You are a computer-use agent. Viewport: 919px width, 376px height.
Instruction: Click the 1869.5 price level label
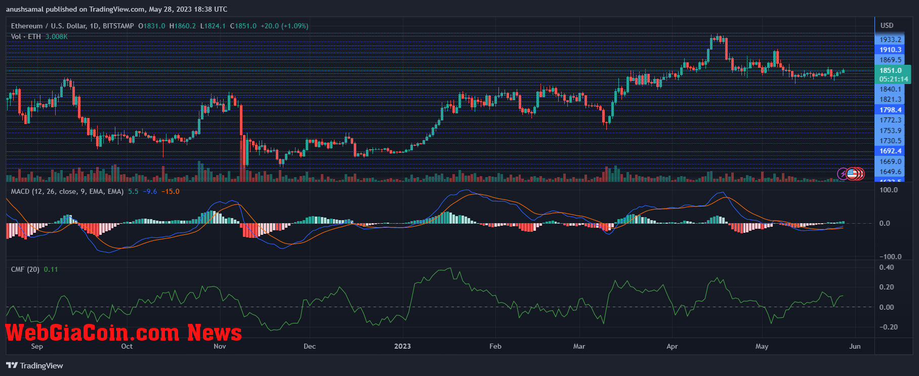click(x=890, y=60)
